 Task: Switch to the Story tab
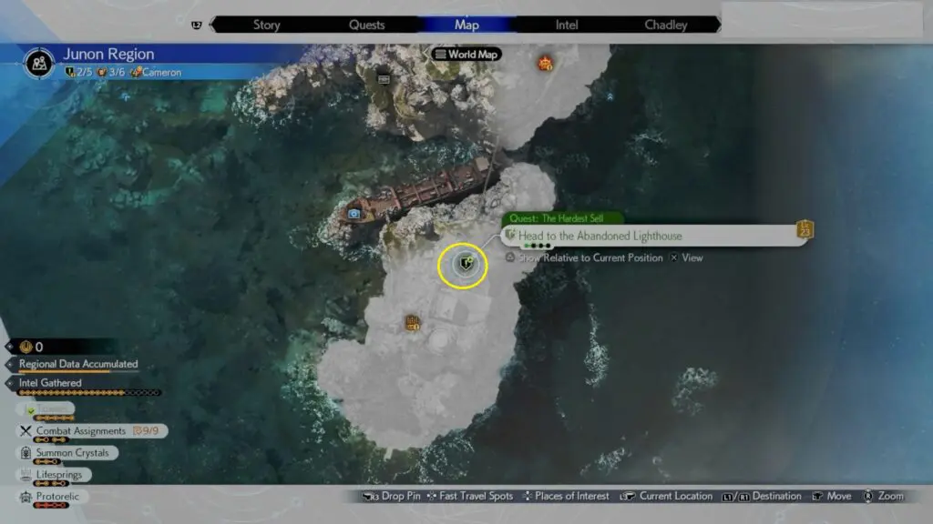(x=266, y=25)
